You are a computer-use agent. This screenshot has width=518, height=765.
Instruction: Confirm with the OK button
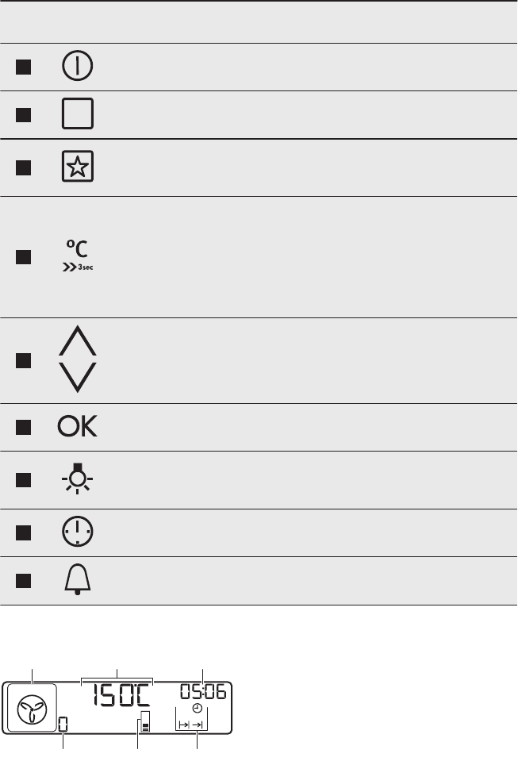pos(76,428)
